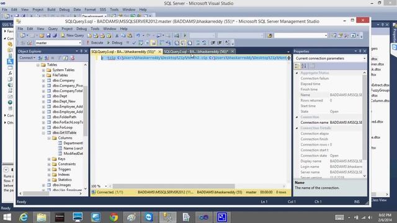Toggle Include Actual Execution Plan

coord(161,43)
